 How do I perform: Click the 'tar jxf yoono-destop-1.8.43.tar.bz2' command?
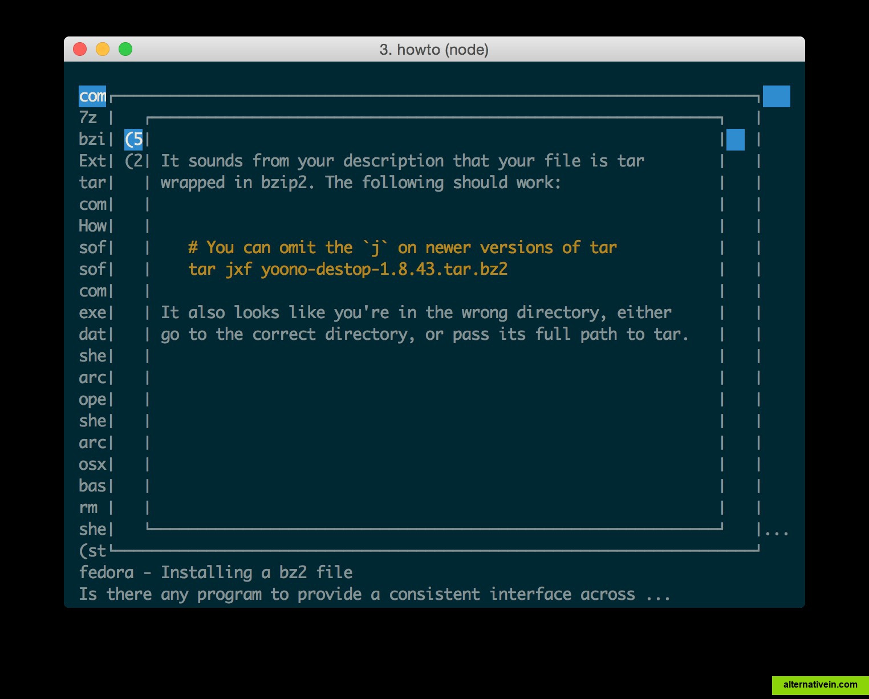(348, 269)
